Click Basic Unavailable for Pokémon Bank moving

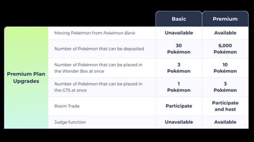(179, 33)
